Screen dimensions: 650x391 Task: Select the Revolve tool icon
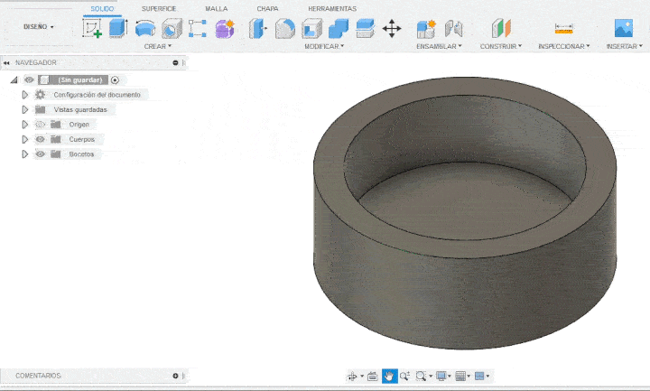click(x=144, y=28)
